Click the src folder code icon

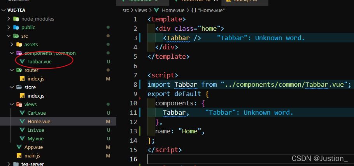click(x=16, y=36)
